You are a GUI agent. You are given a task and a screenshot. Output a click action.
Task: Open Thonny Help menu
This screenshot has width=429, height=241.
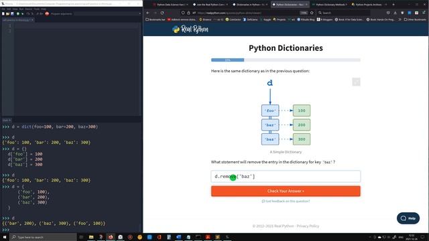(x=44, y=9)
